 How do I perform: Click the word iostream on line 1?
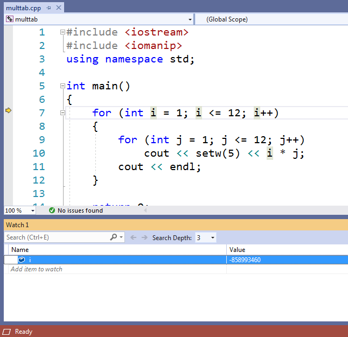tap(157, 32)
